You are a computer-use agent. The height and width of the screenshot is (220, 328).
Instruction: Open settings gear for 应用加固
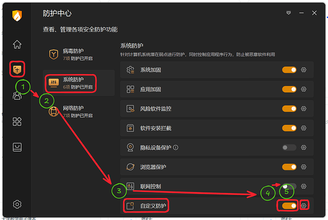coord(304,89)
